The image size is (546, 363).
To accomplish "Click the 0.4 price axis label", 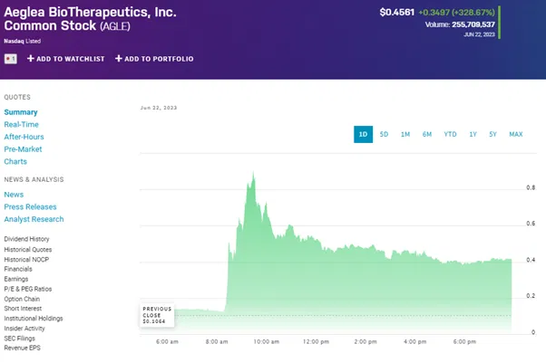I will pyautogui.click(x=531, y=260).
